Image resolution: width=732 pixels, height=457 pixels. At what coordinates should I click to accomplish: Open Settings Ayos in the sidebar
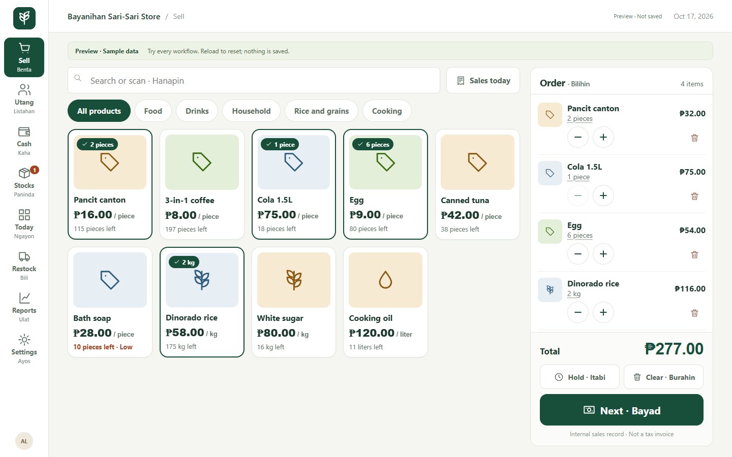click(x=24, y=348)
